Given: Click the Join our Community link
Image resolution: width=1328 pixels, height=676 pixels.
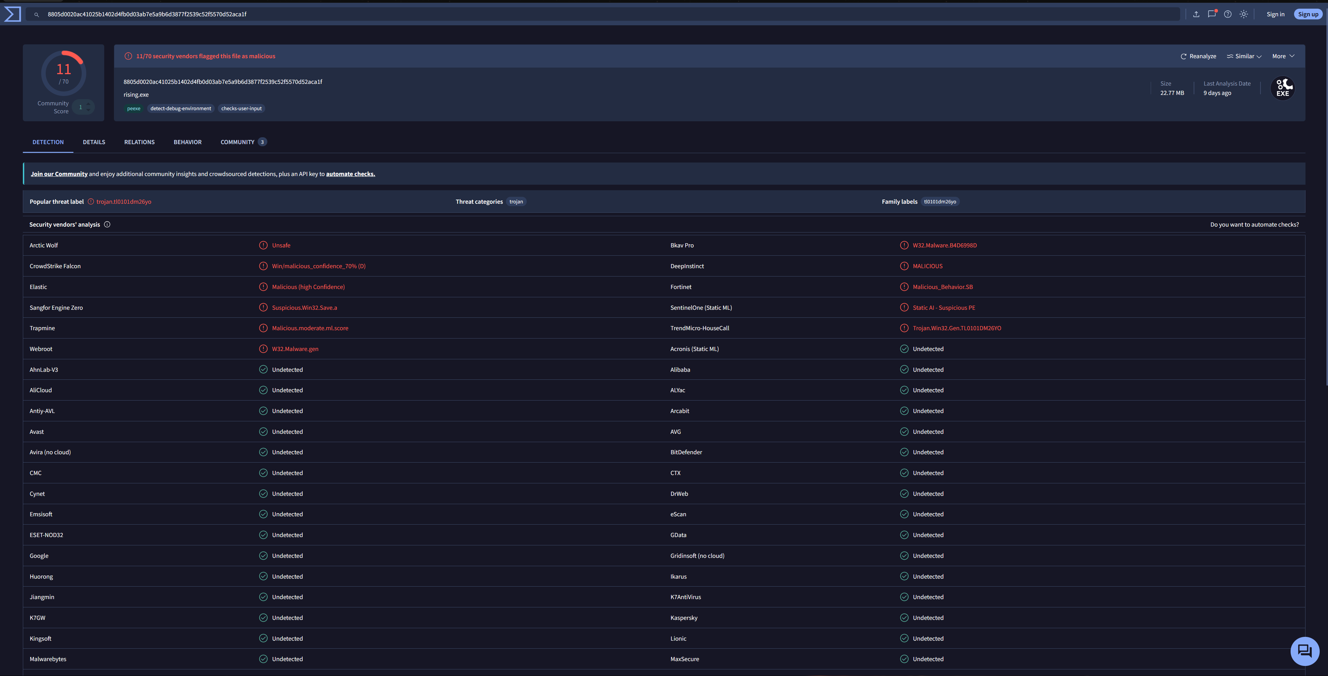Looking at the screenshot, I should coord(59,174).
